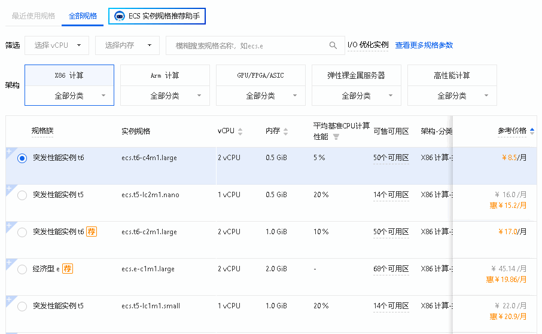Click I/O 优化实例 label
Viewport: 542px width, 334px height.
[x=368, y=45]
